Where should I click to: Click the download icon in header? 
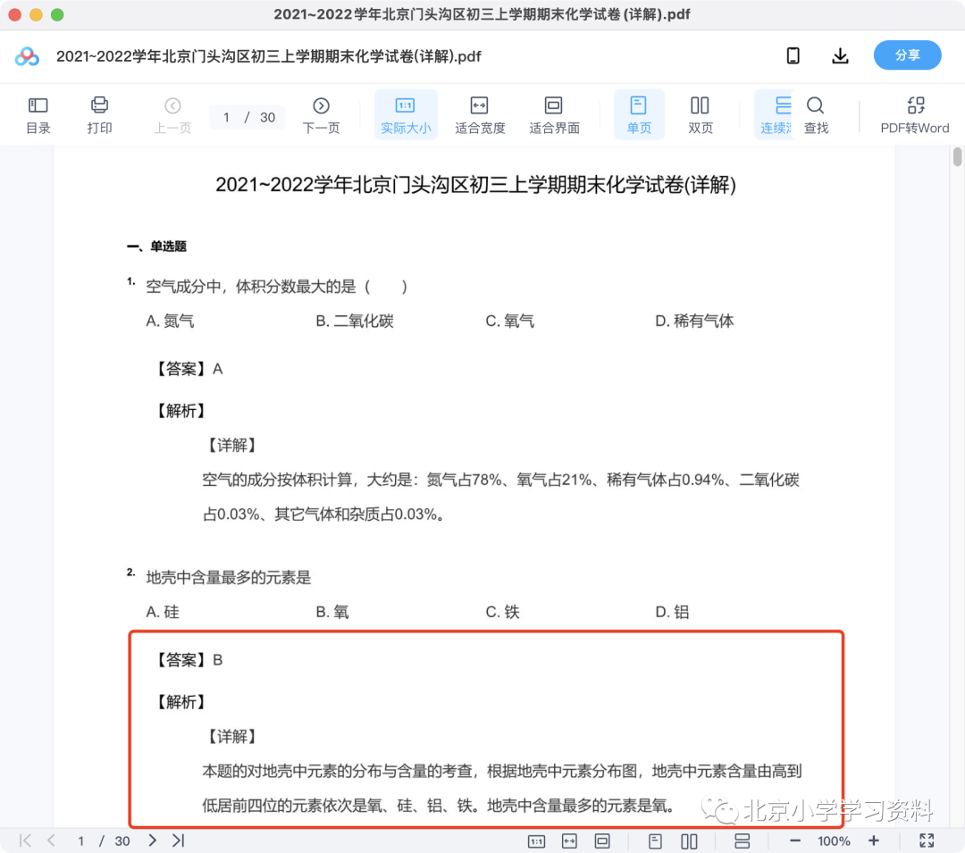coord(840,56)
